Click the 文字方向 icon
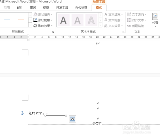 click(129, 14)
